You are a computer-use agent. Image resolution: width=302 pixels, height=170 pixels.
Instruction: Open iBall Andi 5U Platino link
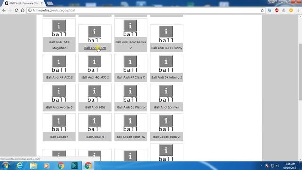click(131, 107)
